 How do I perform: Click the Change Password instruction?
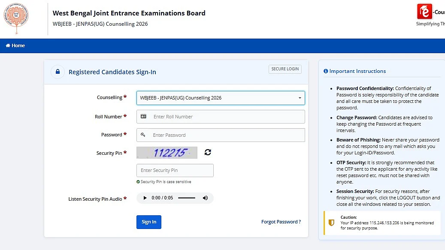[x=384, y=124]
